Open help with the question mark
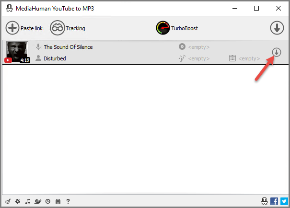 coord(68,201)
